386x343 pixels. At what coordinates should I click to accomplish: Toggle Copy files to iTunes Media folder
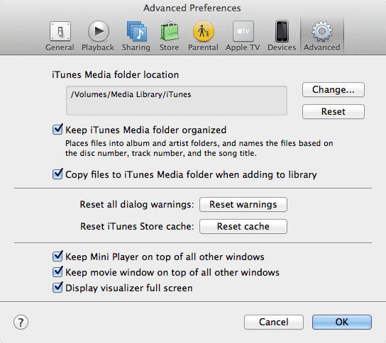coord(57,174)
